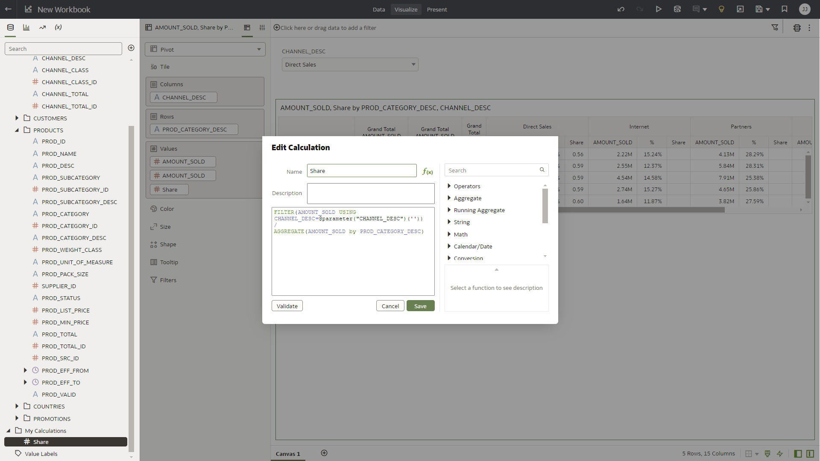Click the f(x) icon beside Name field
The width and height of the screenshot is (820, 461).
[428, 172]
